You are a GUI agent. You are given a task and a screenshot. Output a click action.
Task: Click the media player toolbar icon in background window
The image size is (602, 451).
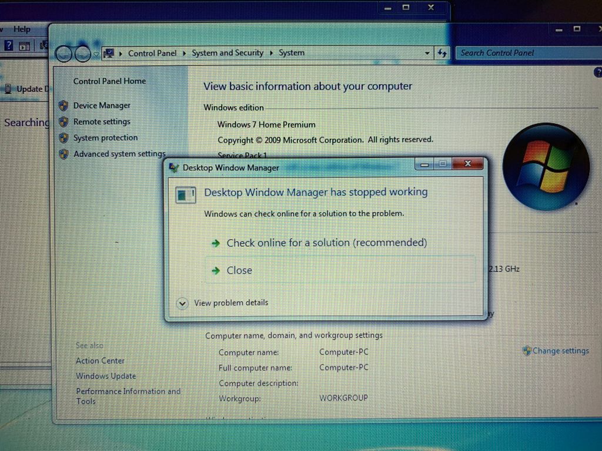[24, 46]
